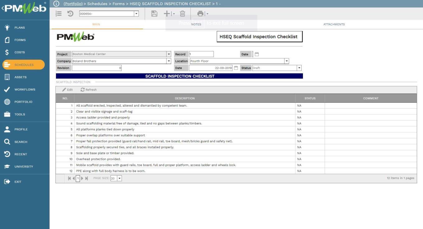Open the Costs dollar icon in sidebar
This screenshot has width=423, height=229.
[x=7, y=52]
